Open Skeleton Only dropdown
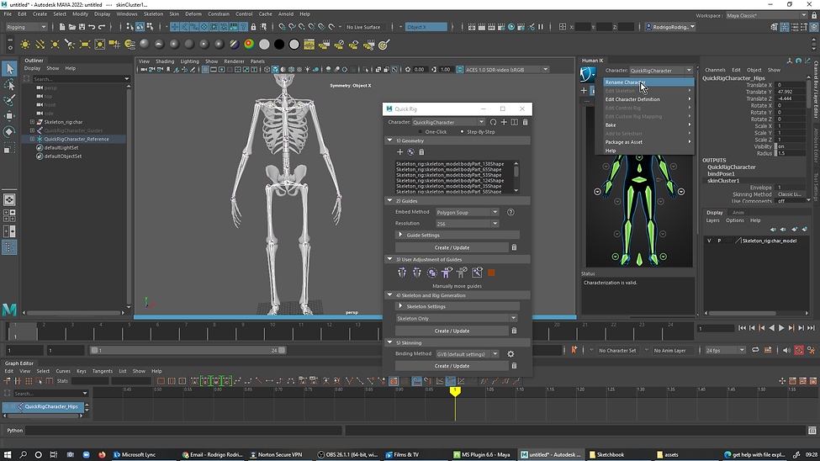Viewport: 820px width, 461px height. click(457, 318)
